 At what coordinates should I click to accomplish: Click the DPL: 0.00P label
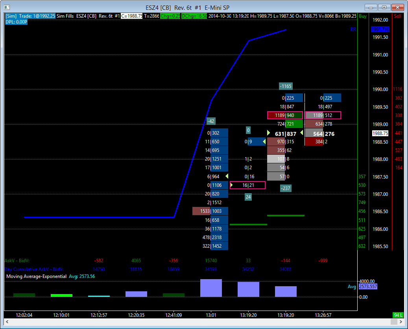click(16, 22)
